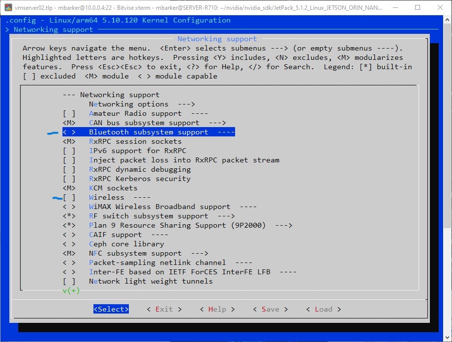
Task: Maximize the xterm window
Action: click(x=418, y=8)
